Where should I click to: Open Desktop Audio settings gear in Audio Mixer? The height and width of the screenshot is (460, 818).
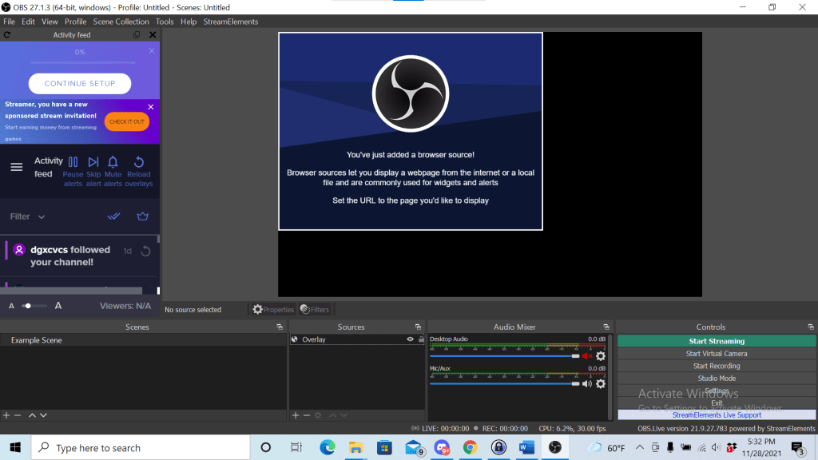[599, 355]
